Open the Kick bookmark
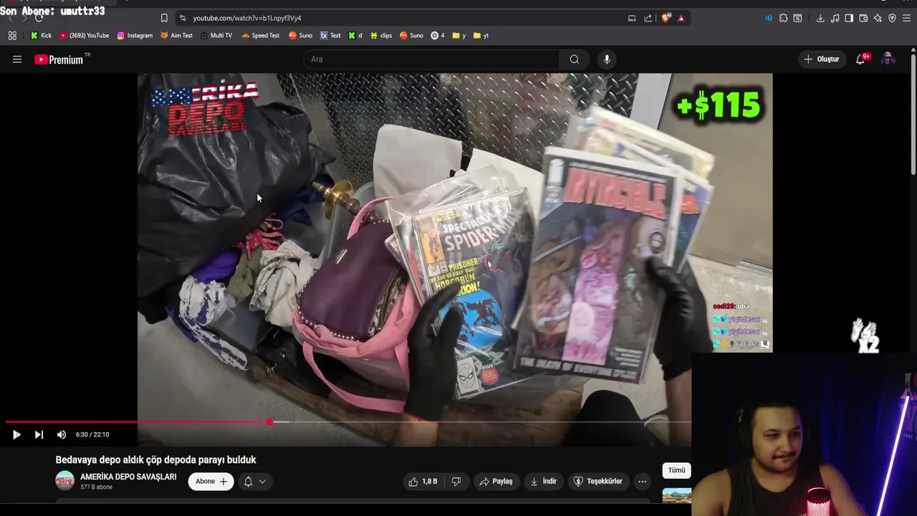Viewport: 917px width, 516px height. click(41, 35)
